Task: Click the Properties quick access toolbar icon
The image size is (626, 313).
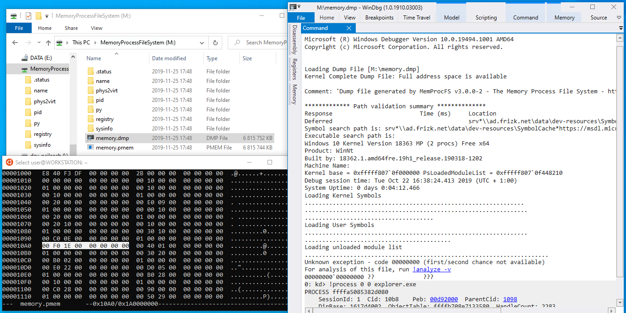Action: (x=29, y=16)
